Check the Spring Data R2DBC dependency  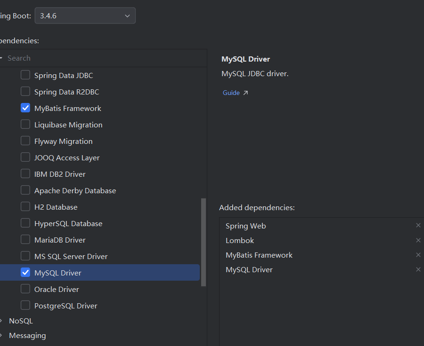click(x=25, y=92)
